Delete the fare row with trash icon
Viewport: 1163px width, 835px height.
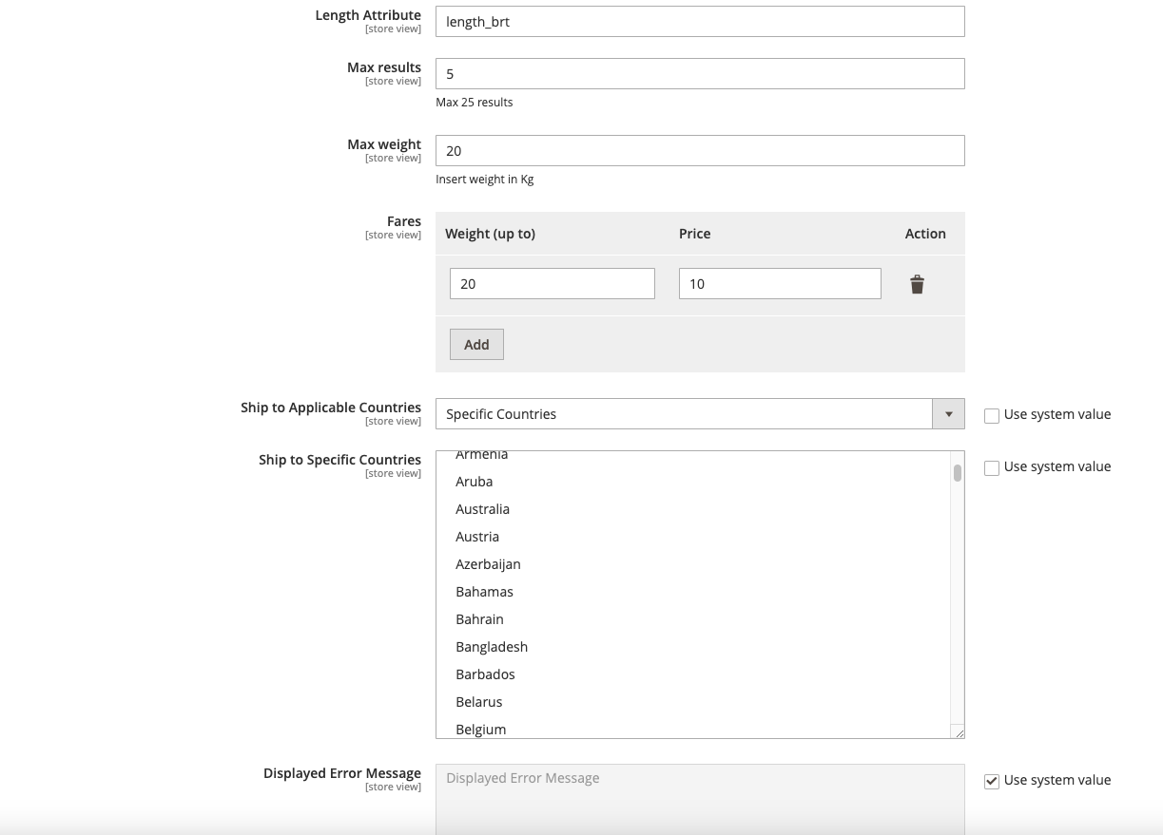click(917, 284)
